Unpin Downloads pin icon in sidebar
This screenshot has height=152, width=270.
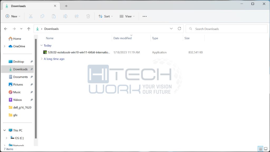32,69
